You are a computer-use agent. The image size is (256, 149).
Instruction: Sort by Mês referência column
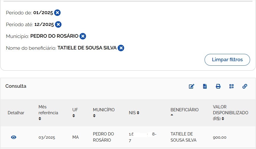[x=40, y=119]
